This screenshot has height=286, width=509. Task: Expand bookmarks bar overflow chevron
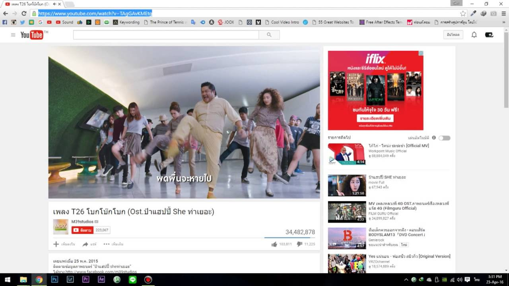505,22
